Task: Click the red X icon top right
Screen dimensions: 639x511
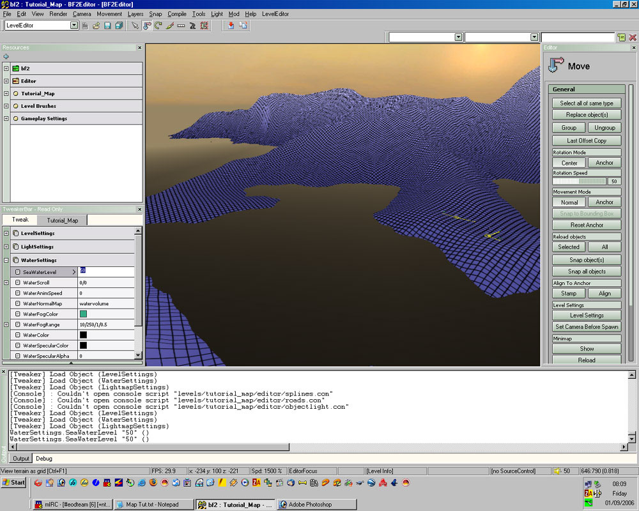Action: point(633,38)
